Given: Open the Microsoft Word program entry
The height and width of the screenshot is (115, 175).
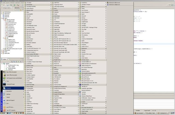Looking at the screenshot, I should (88, 85).
